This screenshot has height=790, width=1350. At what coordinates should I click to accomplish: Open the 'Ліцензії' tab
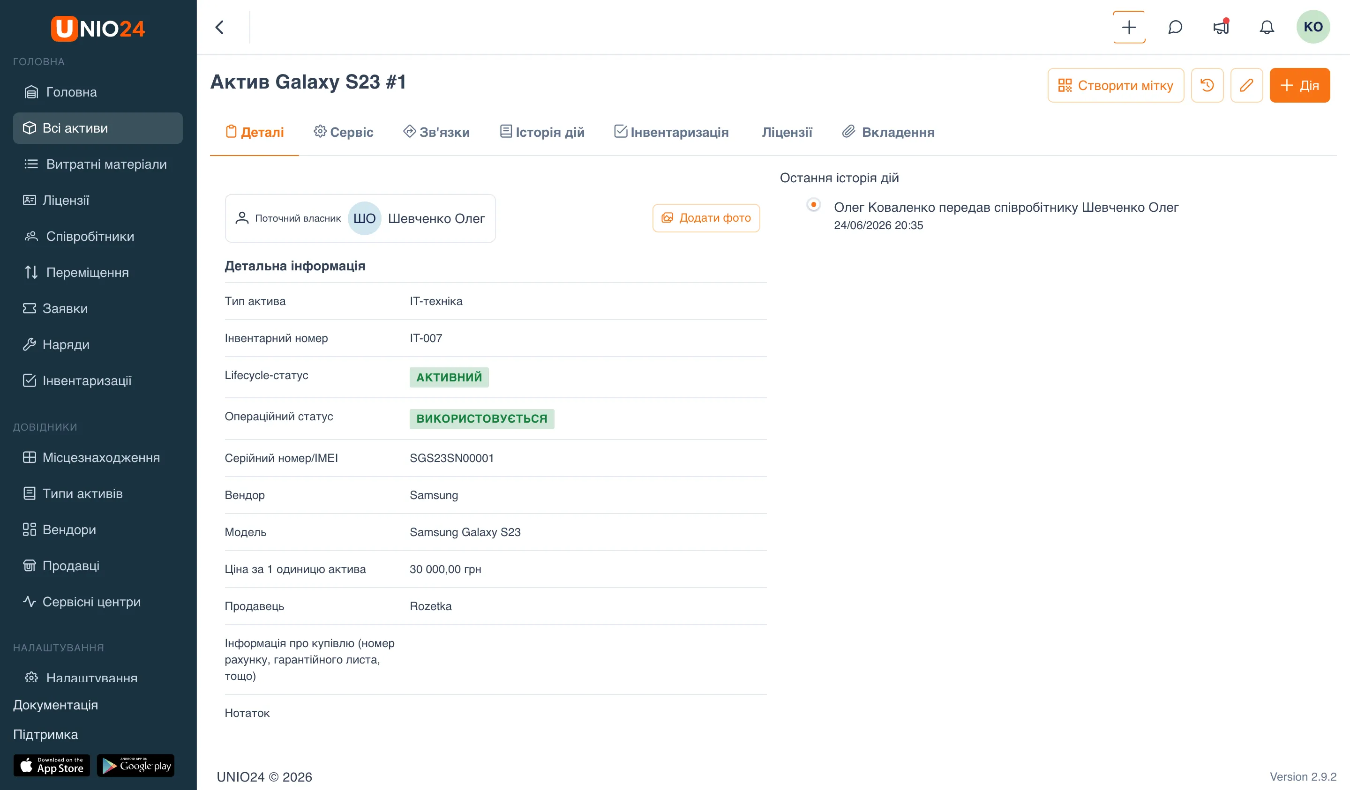[787, 132]
